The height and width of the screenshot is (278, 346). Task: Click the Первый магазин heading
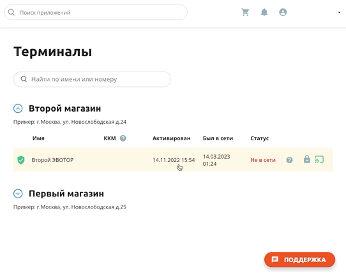pos(66,194)
